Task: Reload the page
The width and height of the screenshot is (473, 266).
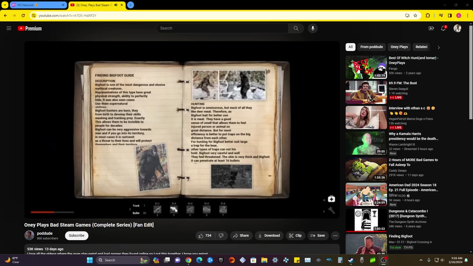Action: [23, 16]
